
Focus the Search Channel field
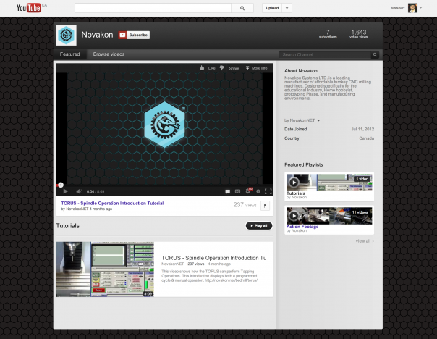click(x=326, y=54)
